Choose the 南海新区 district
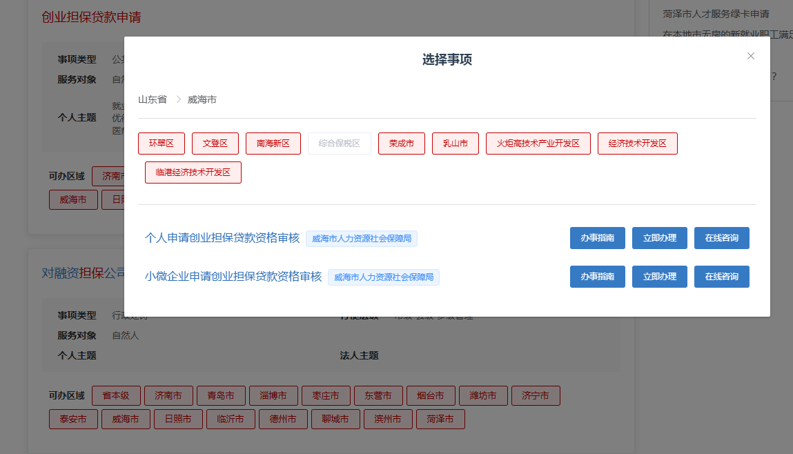 (273, 143)
